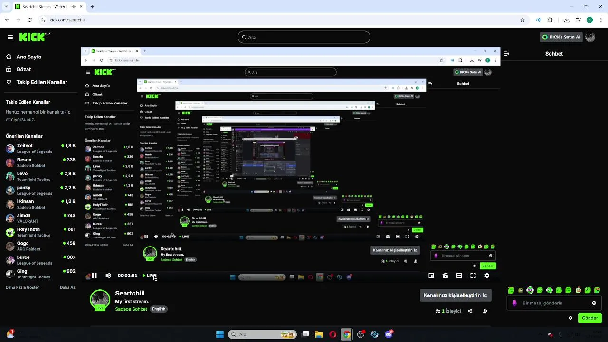
Task: Open Chrome's three-dot menu
Action: coord(601,20)
